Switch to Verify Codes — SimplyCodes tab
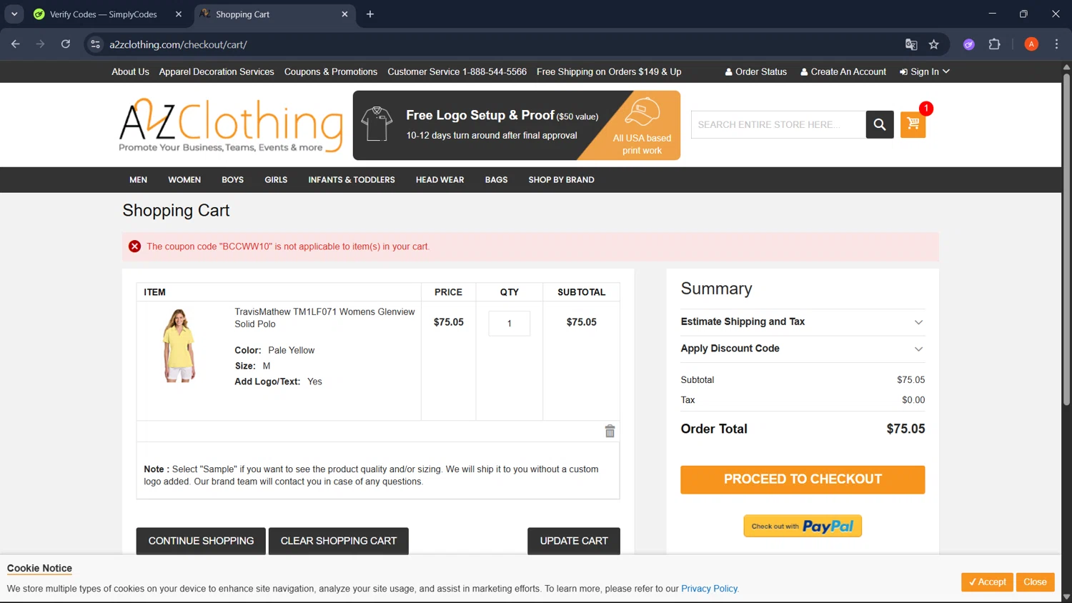The height and width of the screenshot is (603, 1072). point(103,14)
